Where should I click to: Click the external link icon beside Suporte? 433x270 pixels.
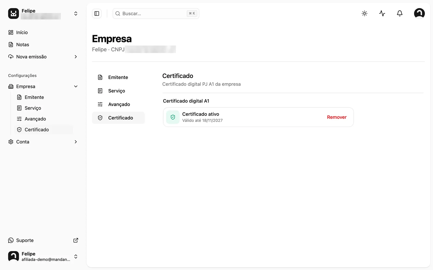(76, 240)
